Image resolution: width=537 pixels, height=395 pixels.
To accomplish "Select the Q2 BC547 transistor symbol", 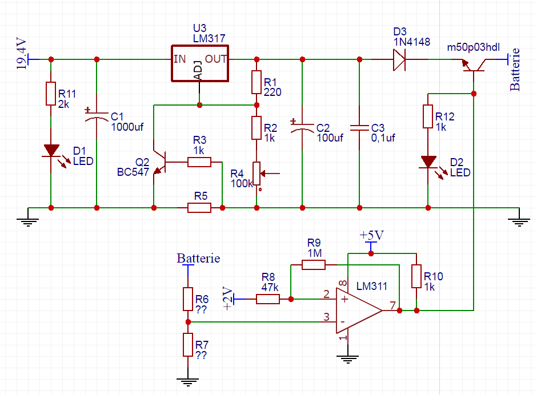I will tap(159, 162).
